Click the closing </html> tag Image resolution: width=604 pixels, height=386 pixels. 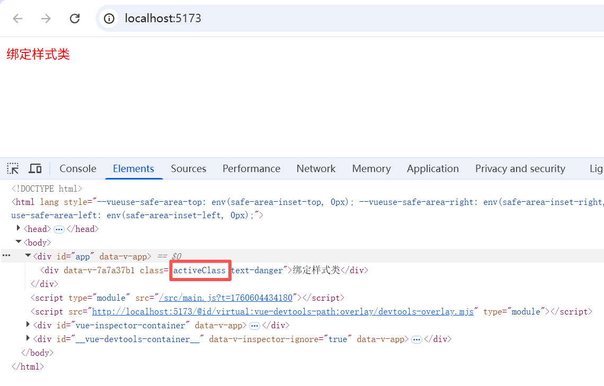28,367
